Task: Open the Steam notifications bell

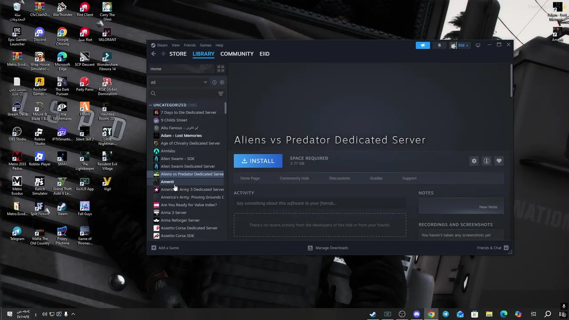Action: (x=439, y=45)
